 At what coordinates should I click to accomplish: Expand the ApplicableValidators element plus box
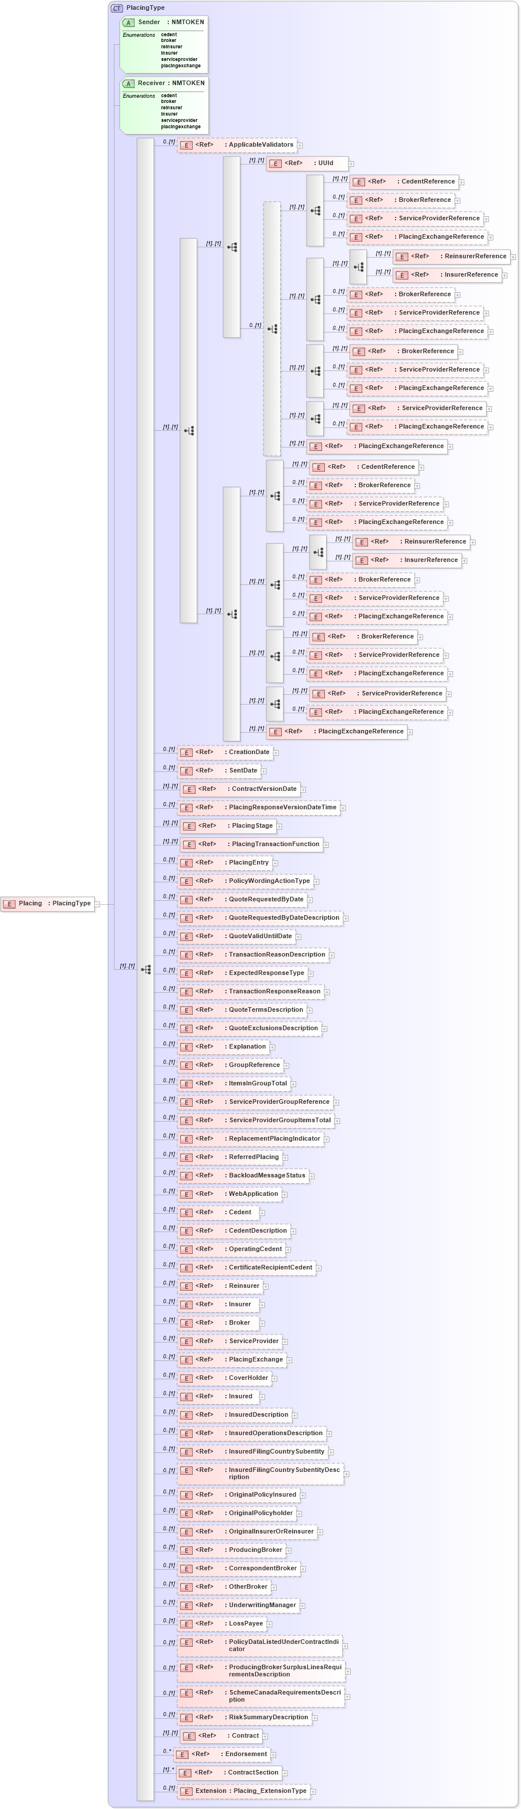(300, 146)
